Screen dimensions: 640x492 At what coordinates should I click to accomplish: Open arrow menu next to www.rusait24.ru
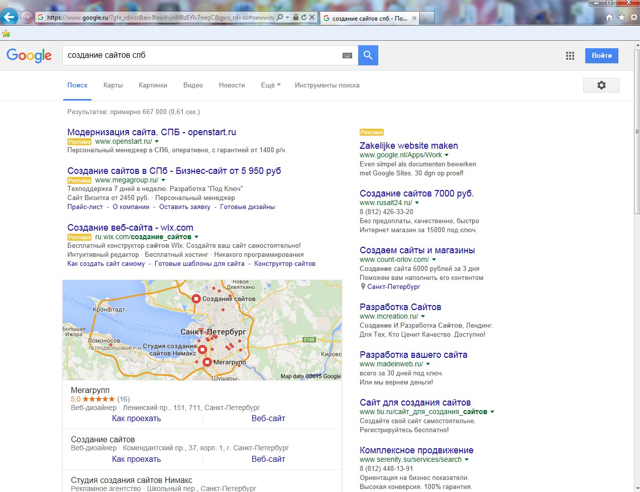pos(417,203)
